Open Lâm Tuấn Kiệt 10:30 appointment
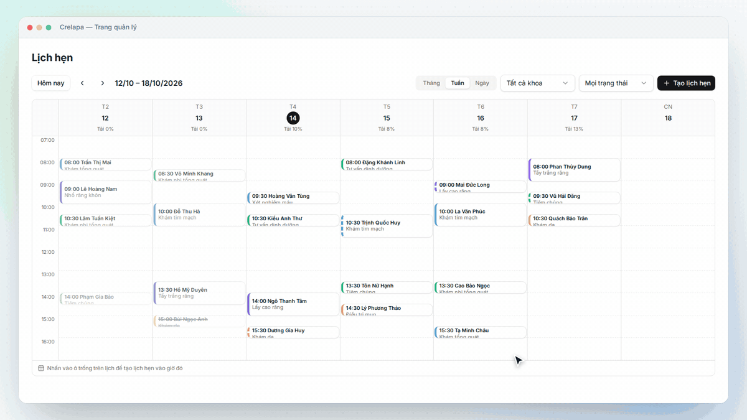The width and height of the screenshot is (747, 420). [106, 220]
